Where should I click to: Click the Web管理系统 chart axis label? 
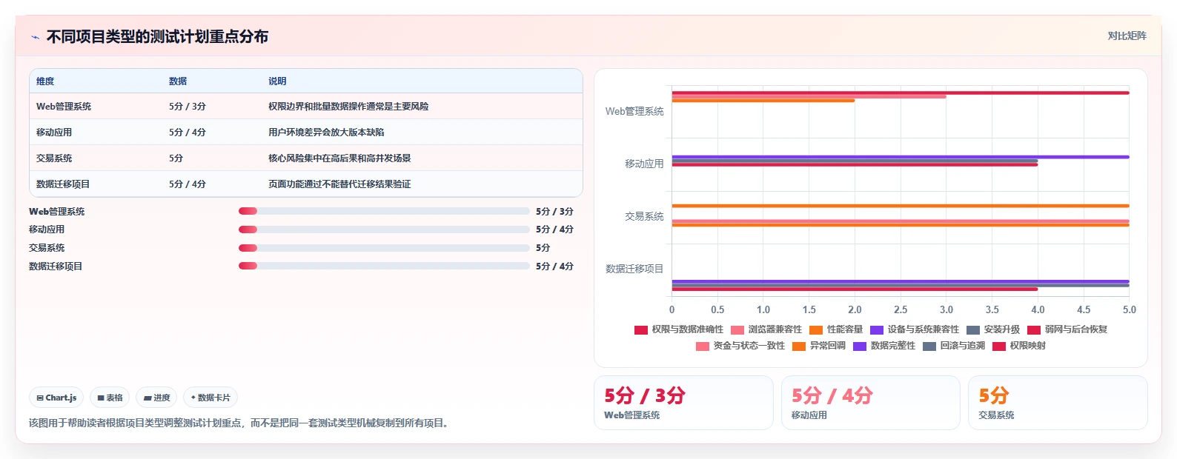click(634, 111)
